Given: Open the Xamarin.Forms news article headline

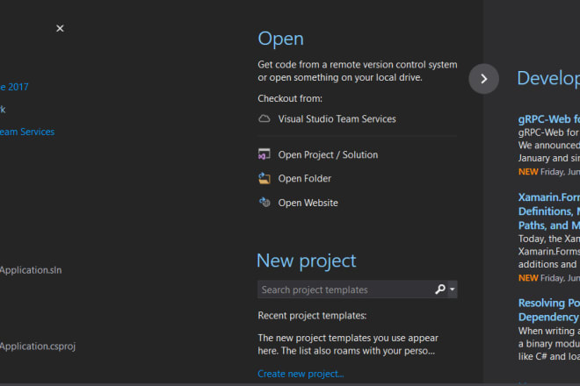Looking at the screenshot, I should tap(549, 211).
